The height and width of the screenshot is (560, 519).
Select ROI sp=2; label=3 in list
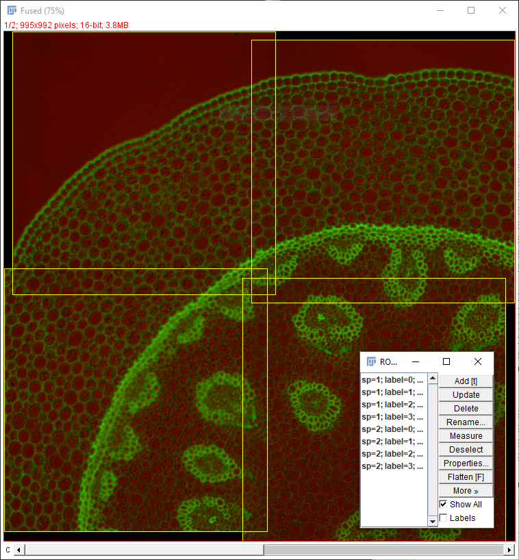(393, 466)
